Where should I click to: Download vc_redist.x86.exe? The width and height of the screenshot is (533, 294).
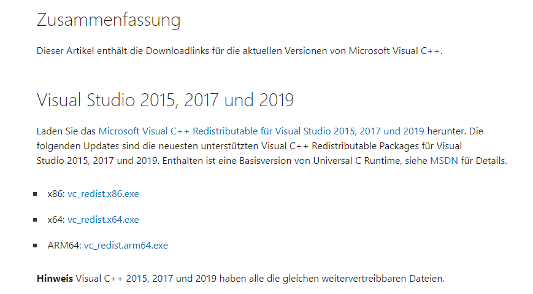click(103, 194)
